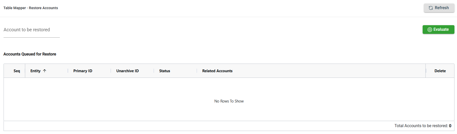Click divider between Entity and Primary ID
Viewport: 457px width, 134px height.
[x=68, y=71]
